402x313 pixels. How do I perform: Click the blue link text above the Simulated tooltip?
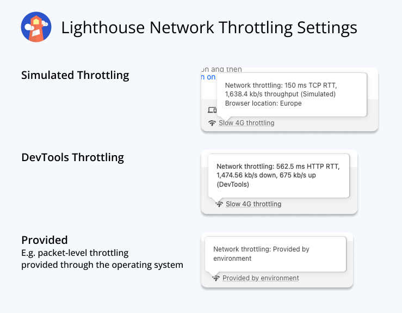point(208,77)
